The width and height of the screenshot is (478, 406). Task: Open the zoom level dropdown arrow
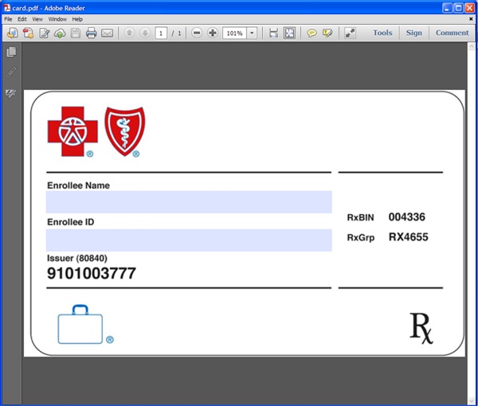point(252,33)
